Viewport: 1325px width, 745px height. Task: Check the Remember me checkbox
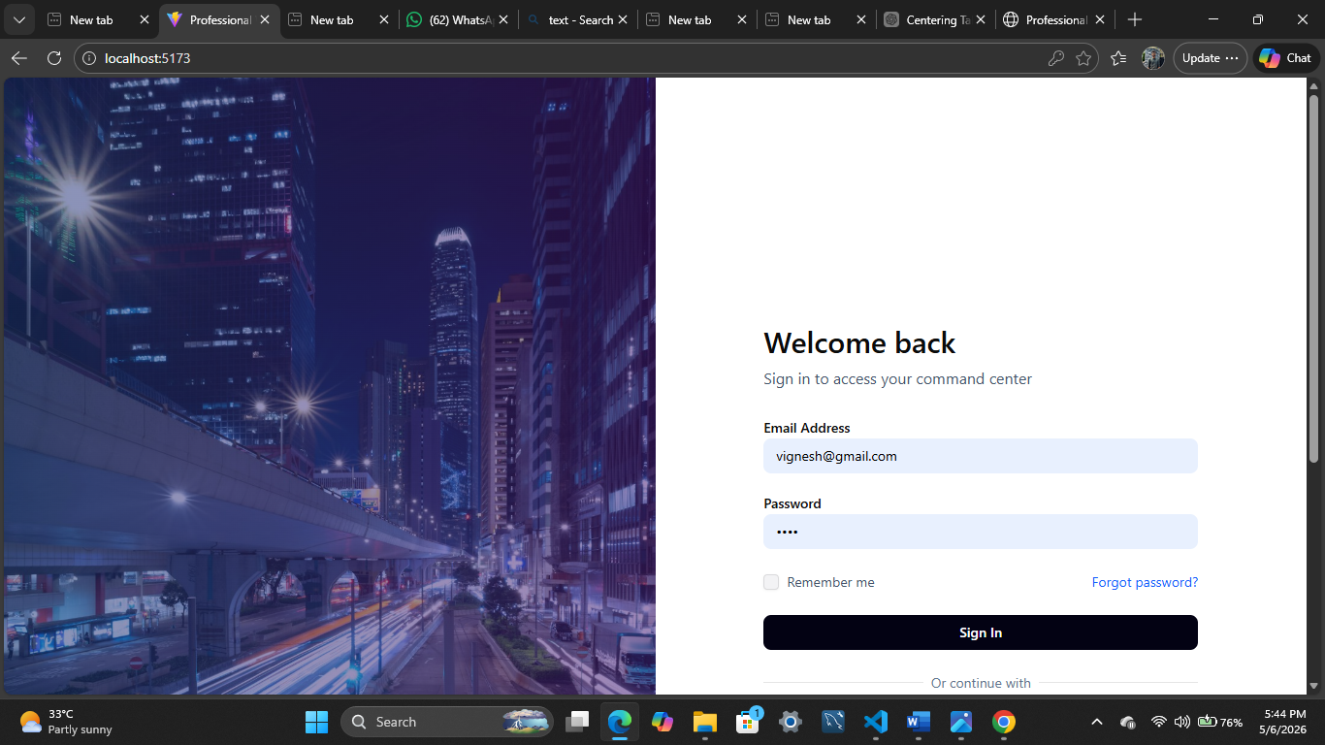pos(771,582)
